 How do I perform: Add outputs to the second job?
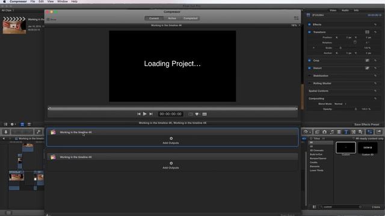tap(171, 166)
